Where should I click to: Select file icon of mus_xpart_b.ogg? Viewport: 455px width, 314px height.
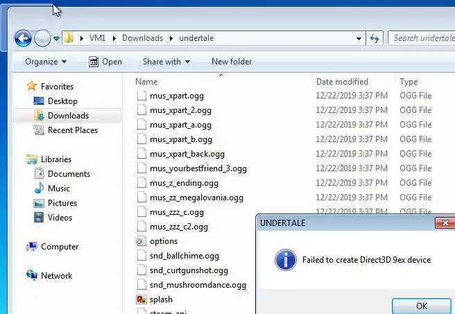pyautogui.click(x=141, y=139)
